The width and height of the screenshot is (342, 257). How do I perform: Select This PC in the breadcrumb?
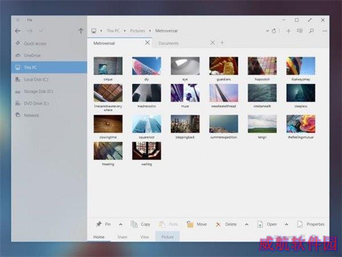pos(113,31)
